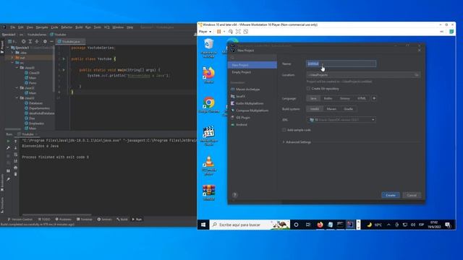Show hidden system tray icons chevron
The image size is (463, 260).
(x=388, y=225)
